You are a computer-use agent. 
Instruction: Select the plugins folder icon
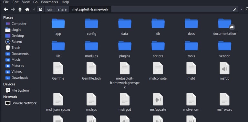tap(125, 46)
